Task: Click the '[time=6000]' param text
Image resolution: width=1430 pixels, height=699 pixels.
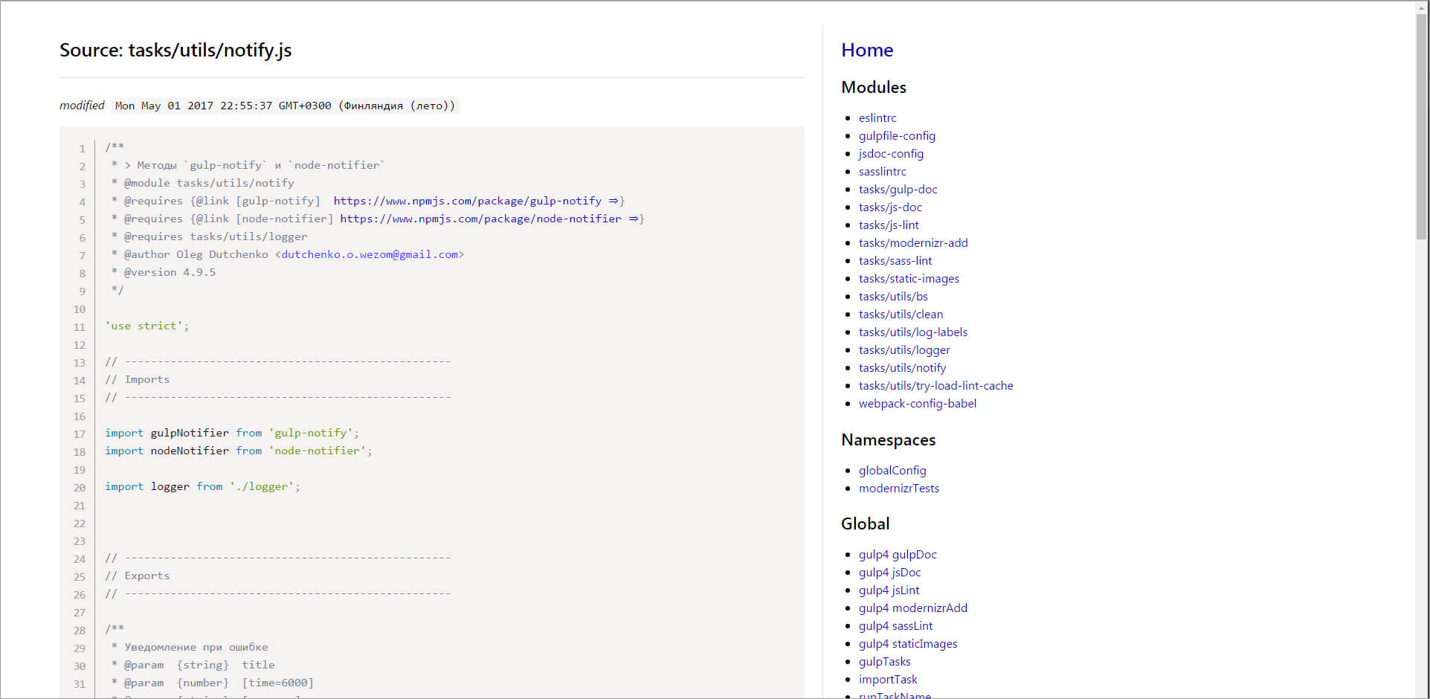Action: pos(278,683)
